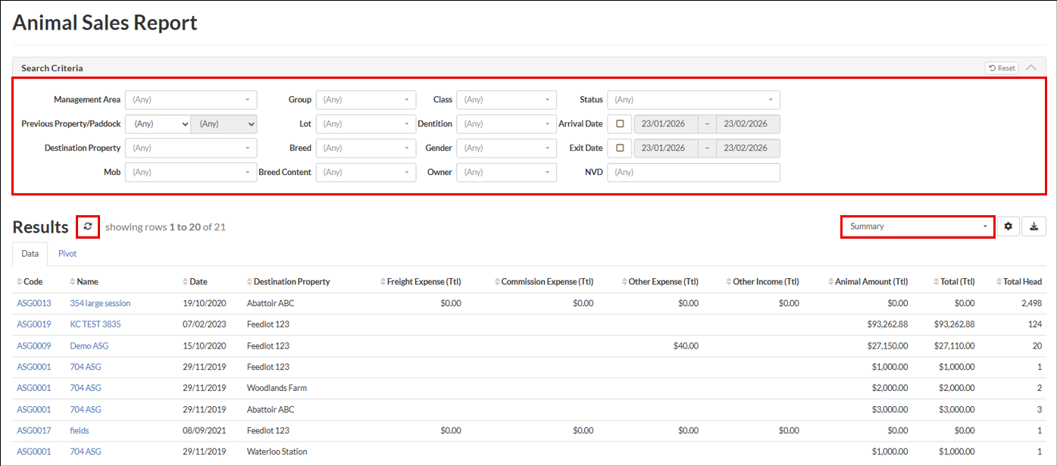Click the download export icon
This screenshot has height=466, width=1057.
(1034, 227)
